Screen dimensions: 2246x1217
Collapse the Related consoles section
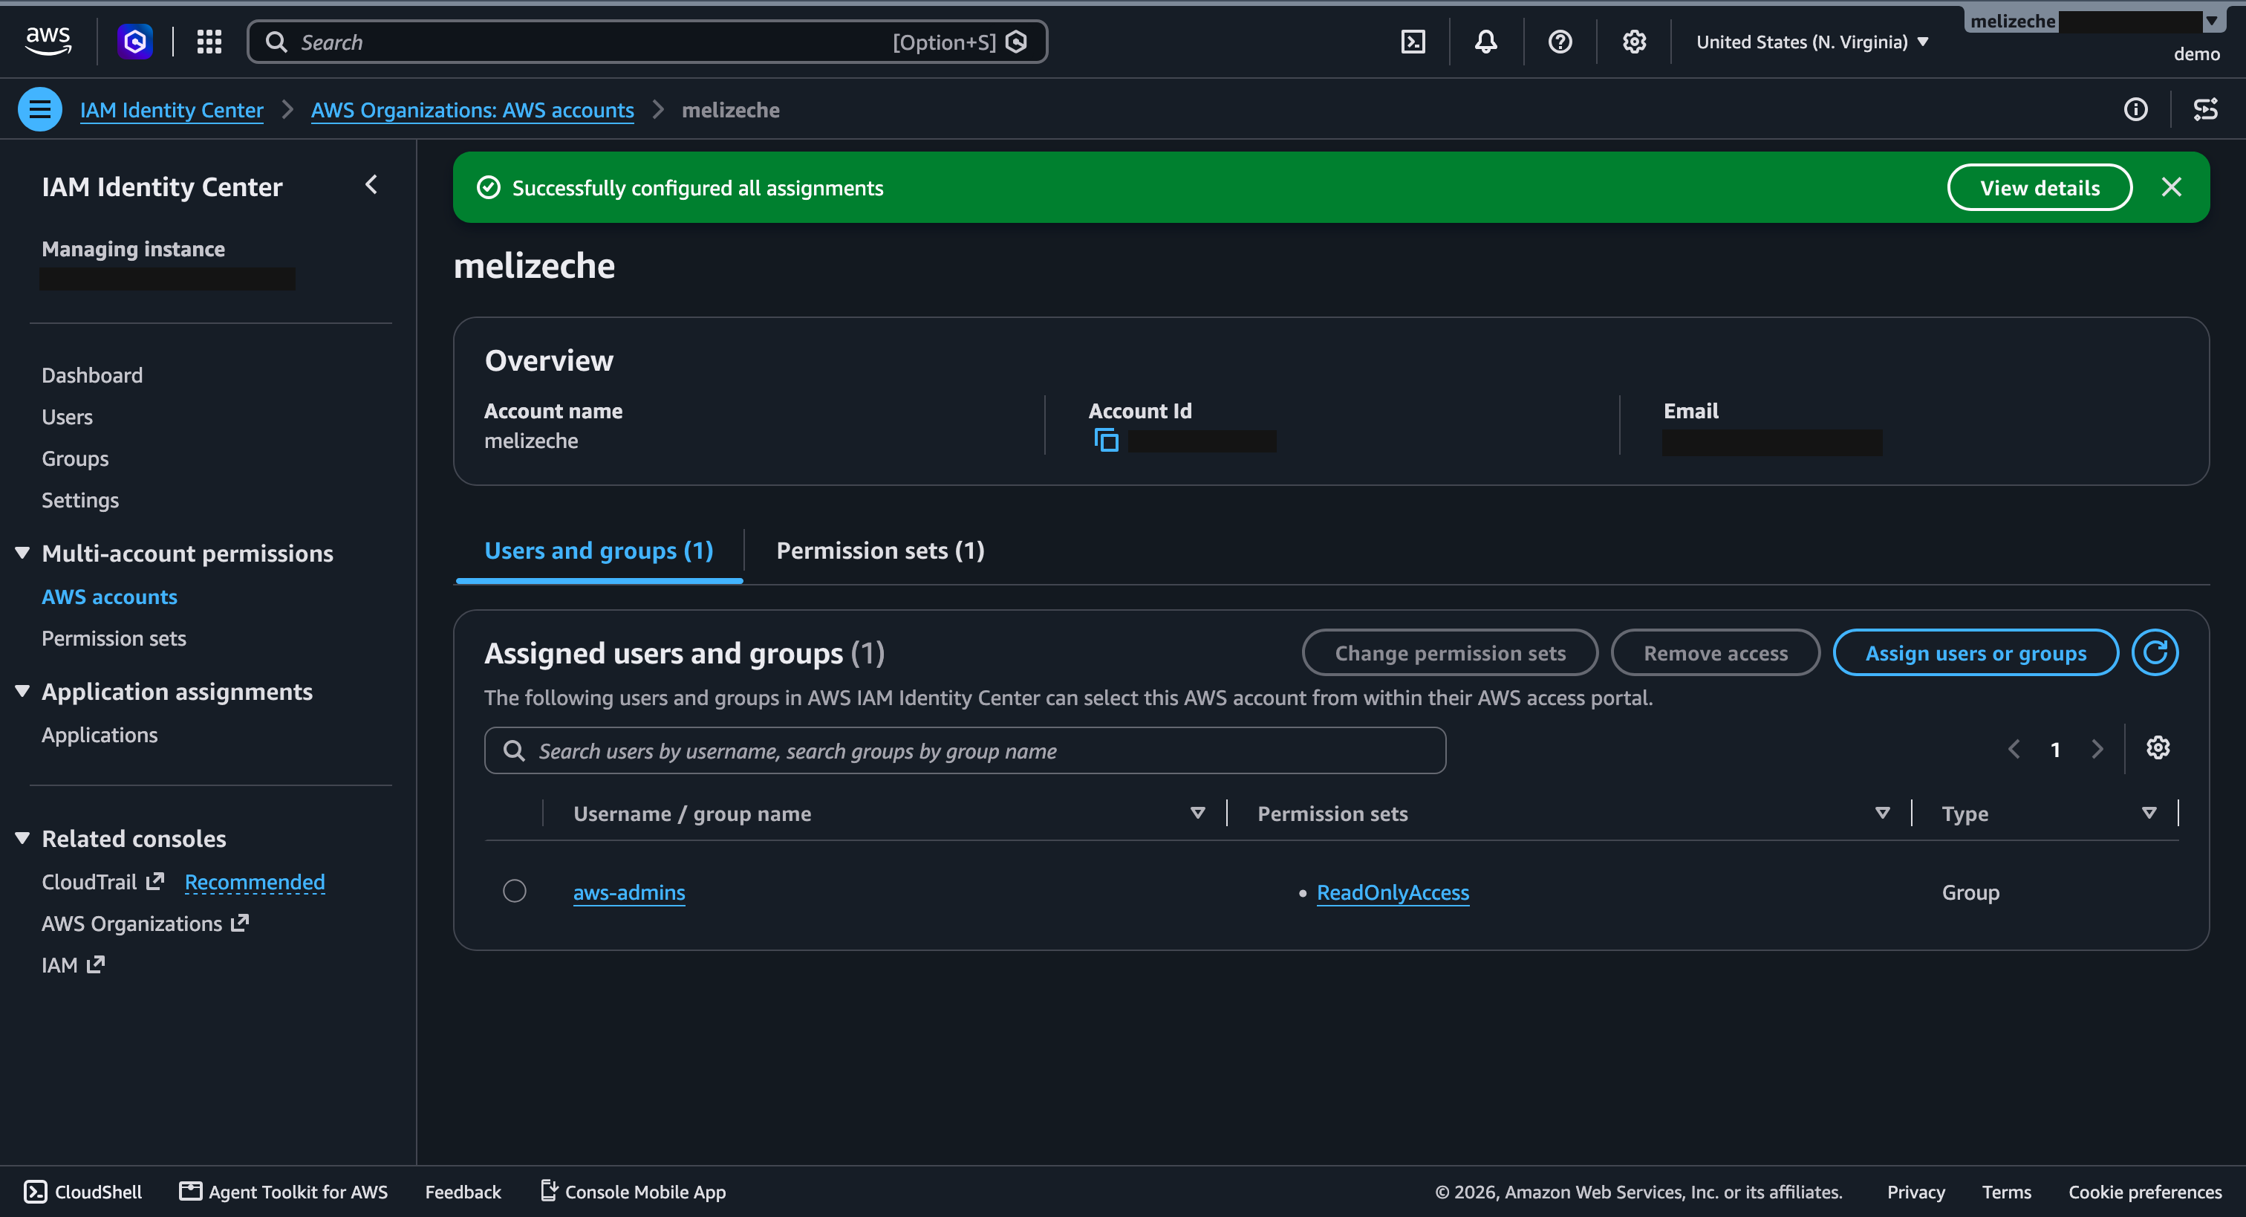23,838
